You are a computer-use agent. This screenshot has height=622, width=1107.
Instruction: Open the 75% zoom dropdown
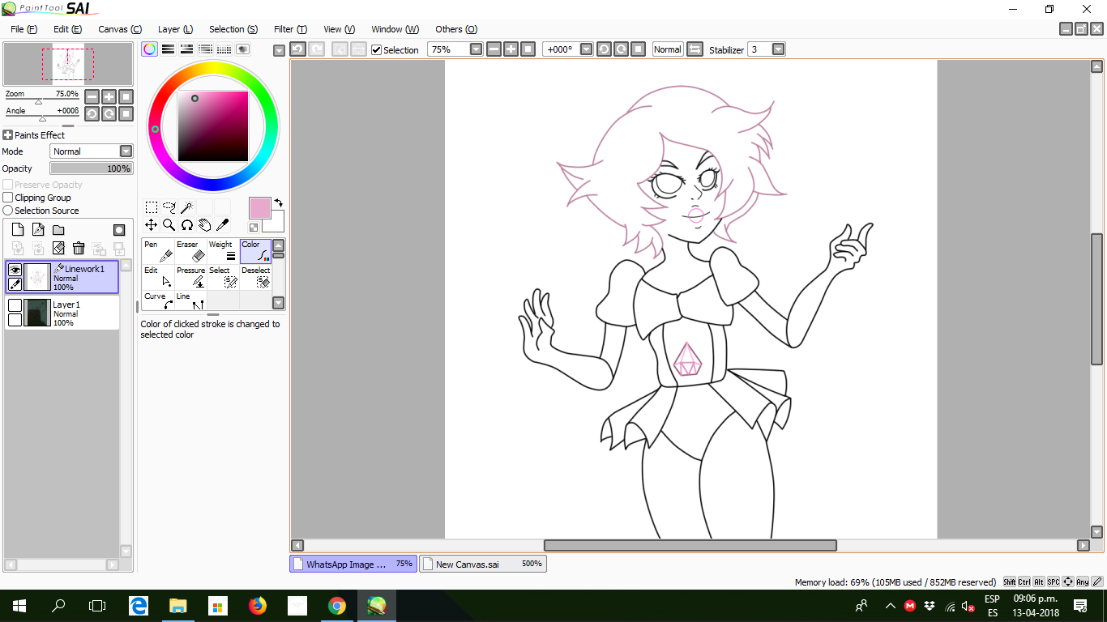point(476,49)
